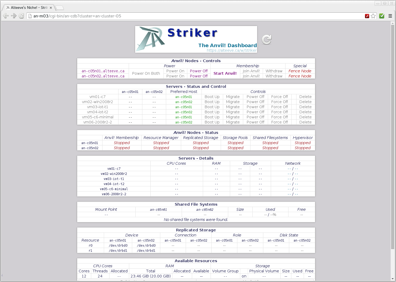The width and height of the screenshot is (396, 282).
Task: Click Migrate for vm02-win2008r2
Action: tap(233, 102)
